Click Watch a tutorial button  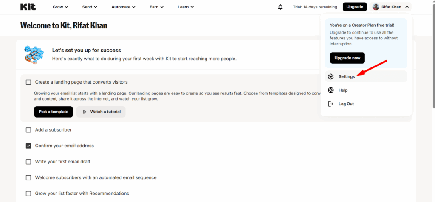coord(101,112)
